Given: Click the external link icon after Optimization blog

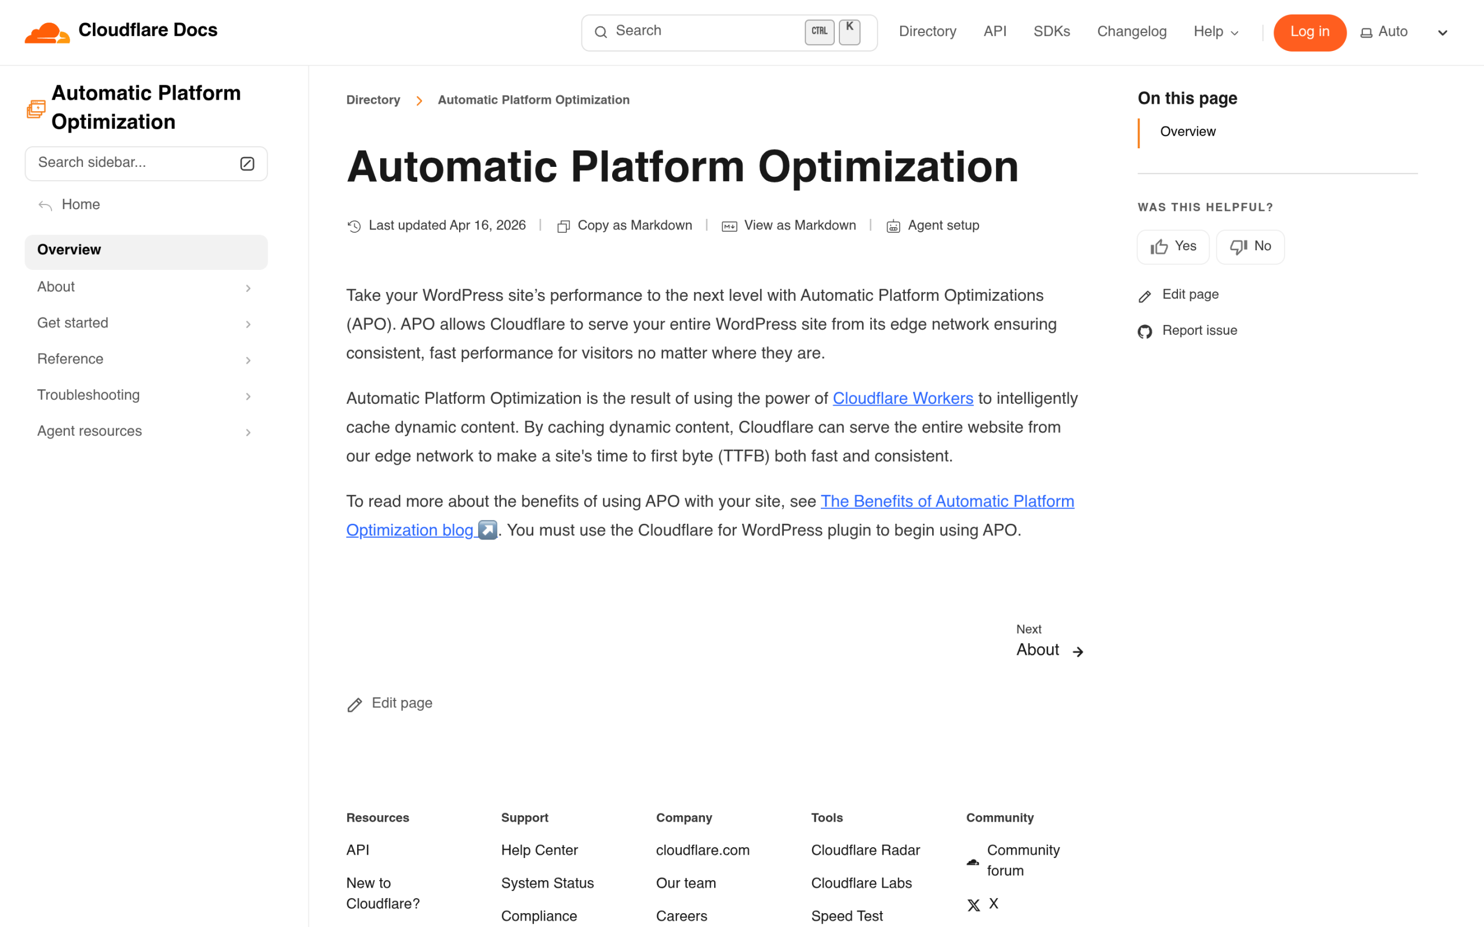Looking at the screenshot, I should (488, 530).
